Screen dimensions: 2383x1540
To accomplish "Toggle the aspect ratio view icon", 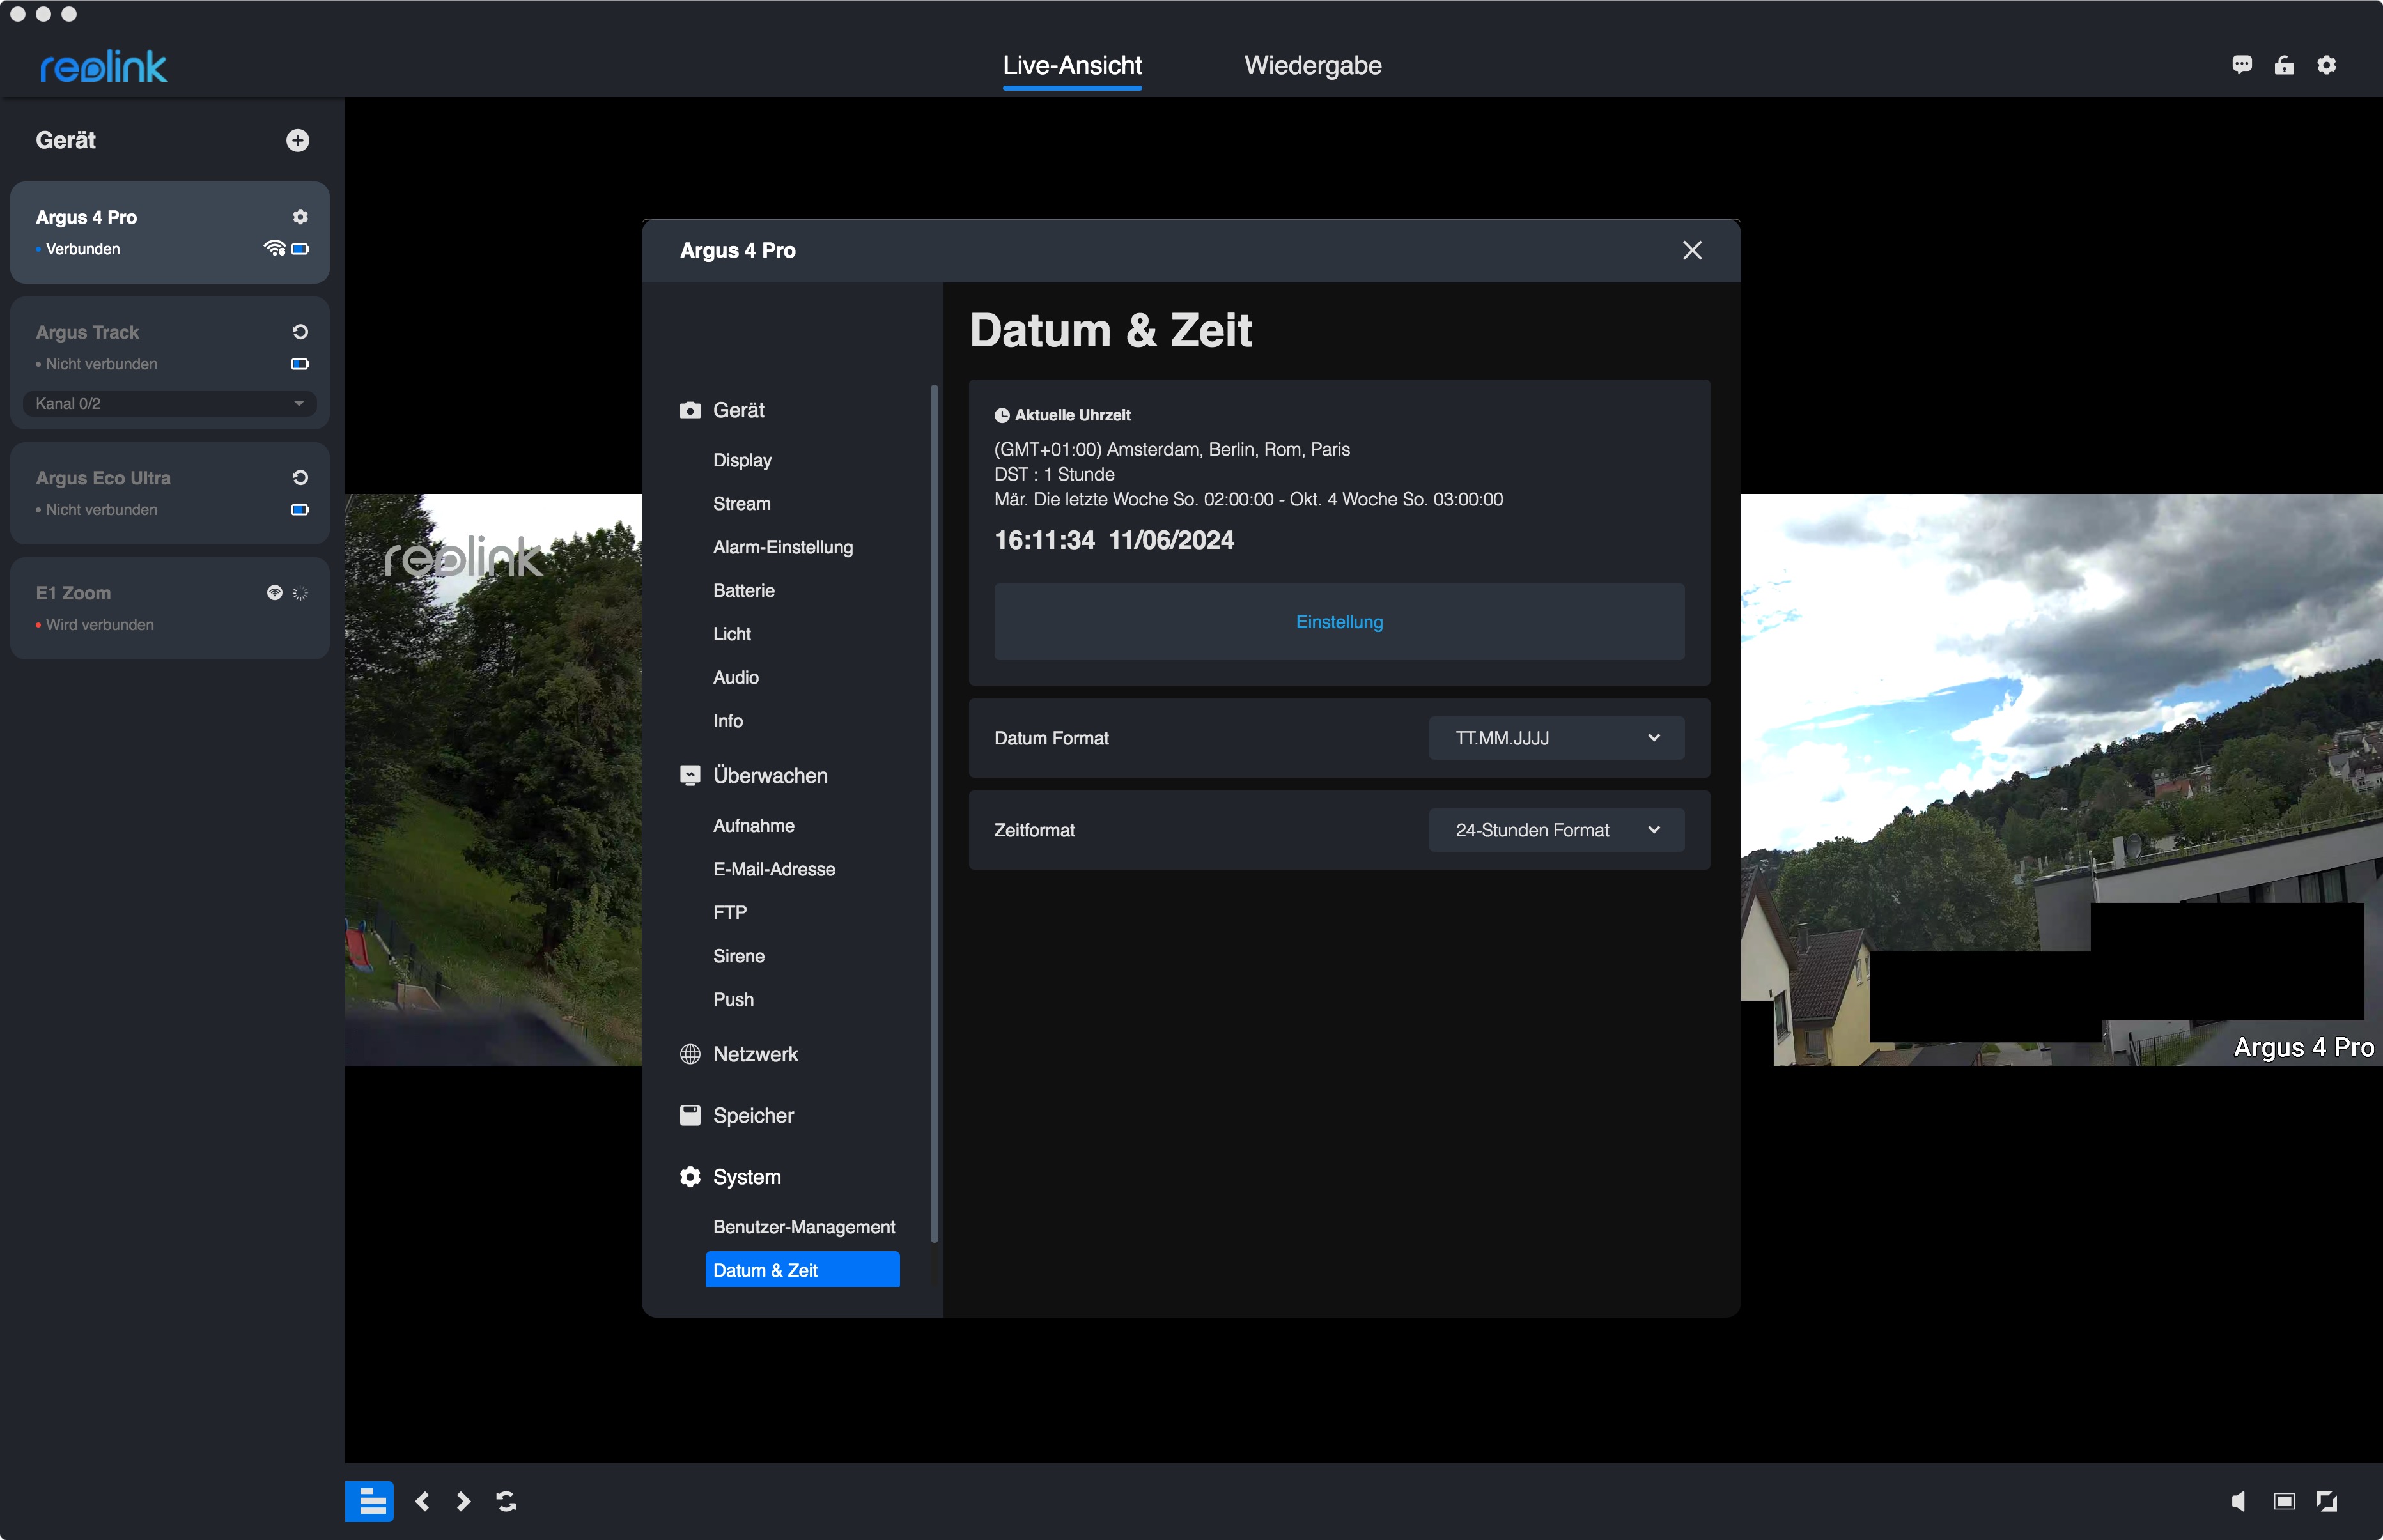I will pos(2284,1501).
